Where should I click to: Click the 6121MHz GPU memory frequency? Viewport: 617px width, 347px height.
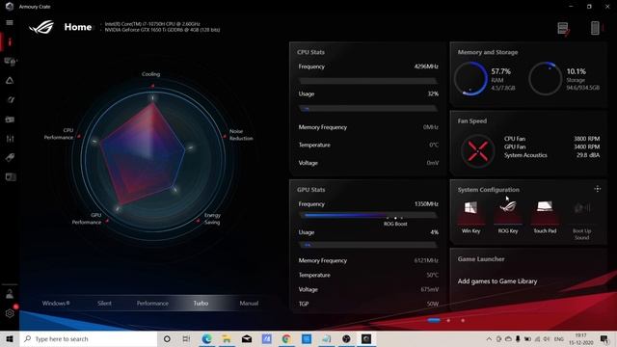[426, 260]
